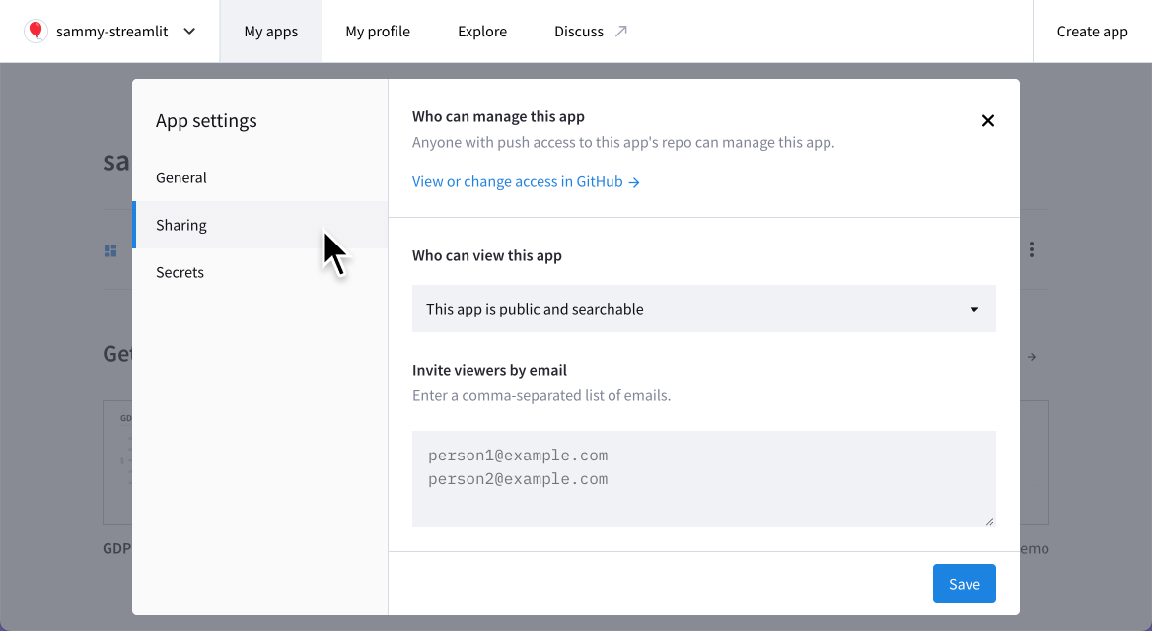Viewport: 1152px width, 631px height.
Task: Open the My profile page
Action: click(378, 31)
